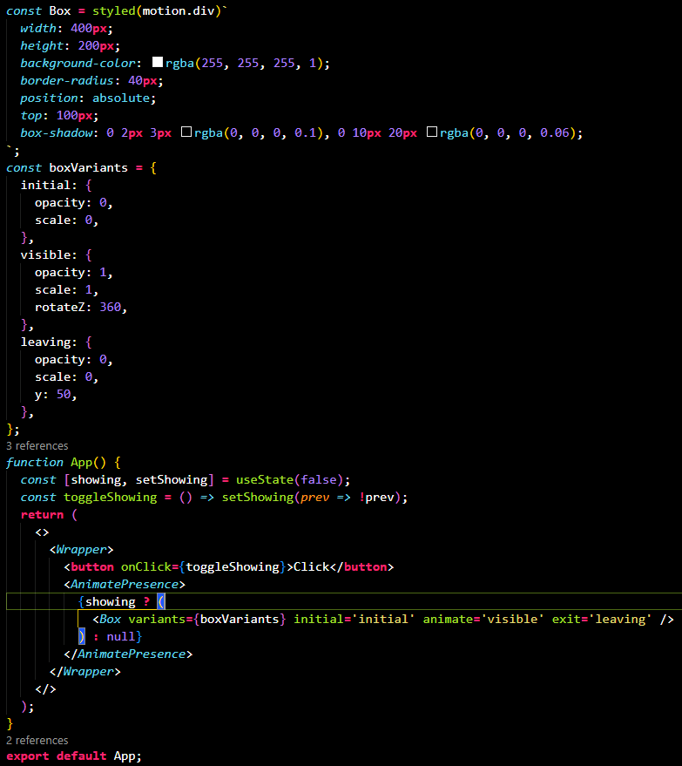Click the 'animate' attribute on Box
This screenshot has width=682, height=766.
(x=448, y=619)
